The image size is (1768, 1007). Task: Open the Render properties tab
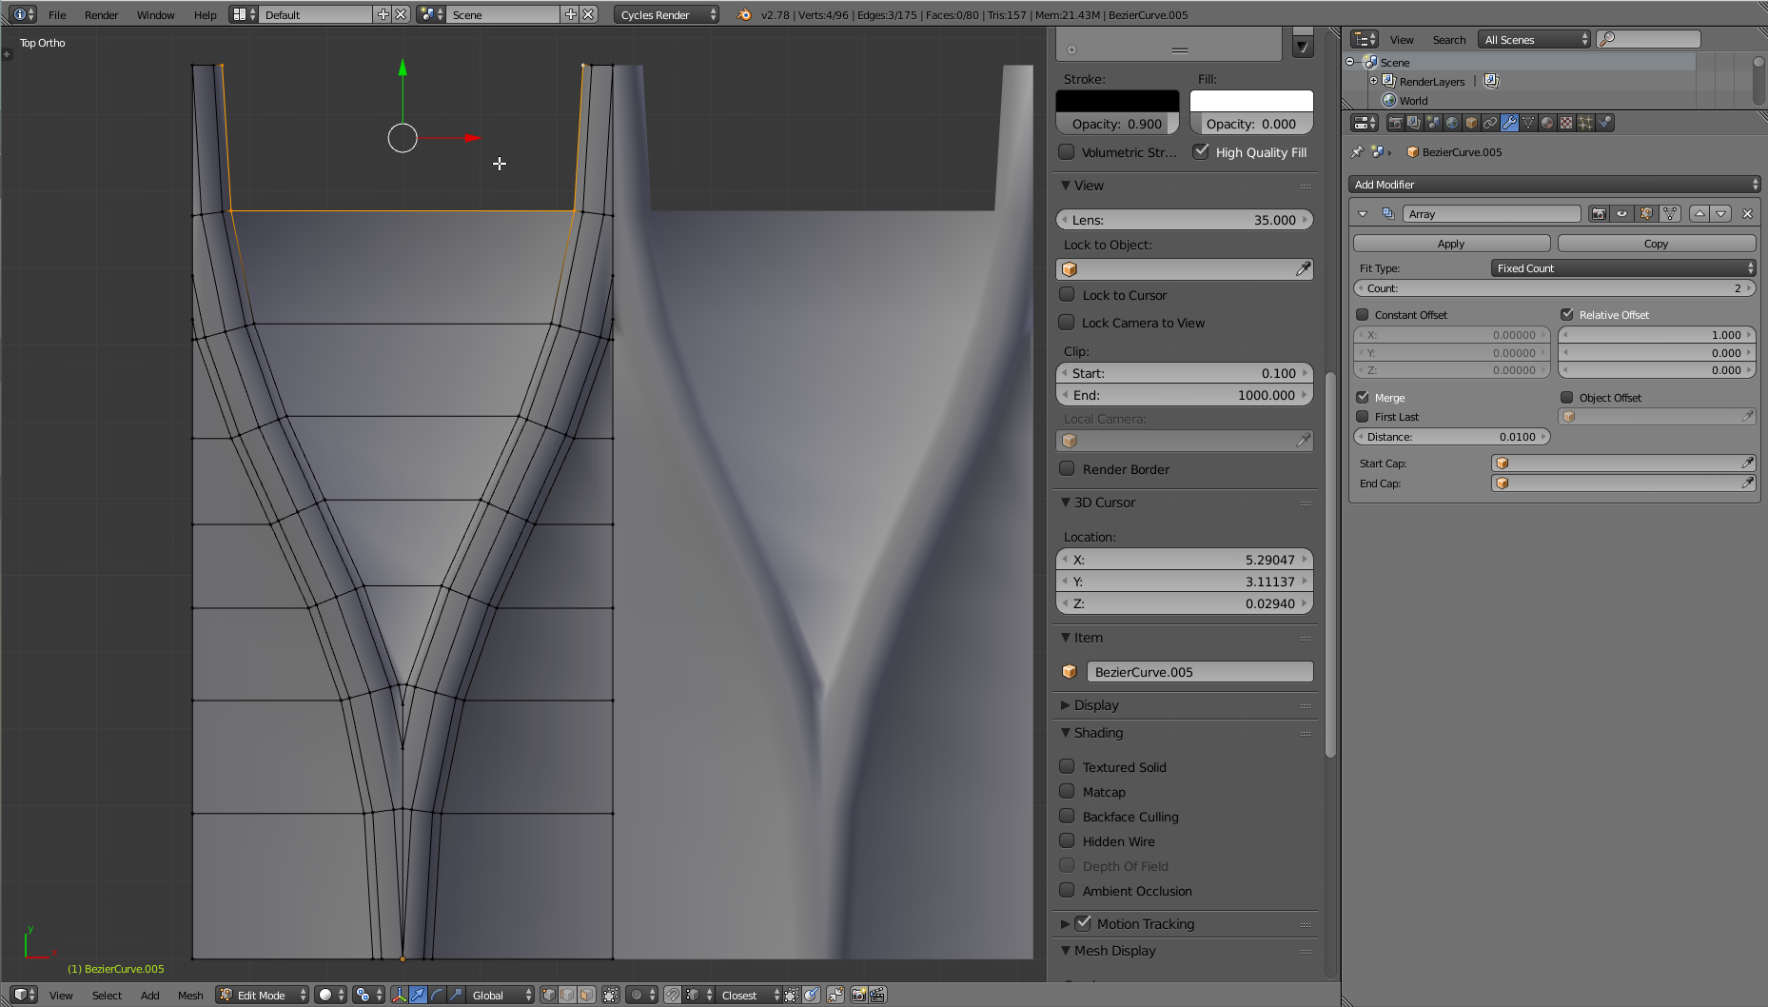pyautogui.click(x=1395, y=123)
